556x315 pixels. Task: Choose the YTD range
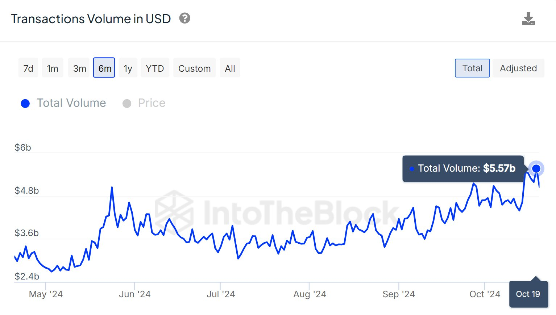155,68
